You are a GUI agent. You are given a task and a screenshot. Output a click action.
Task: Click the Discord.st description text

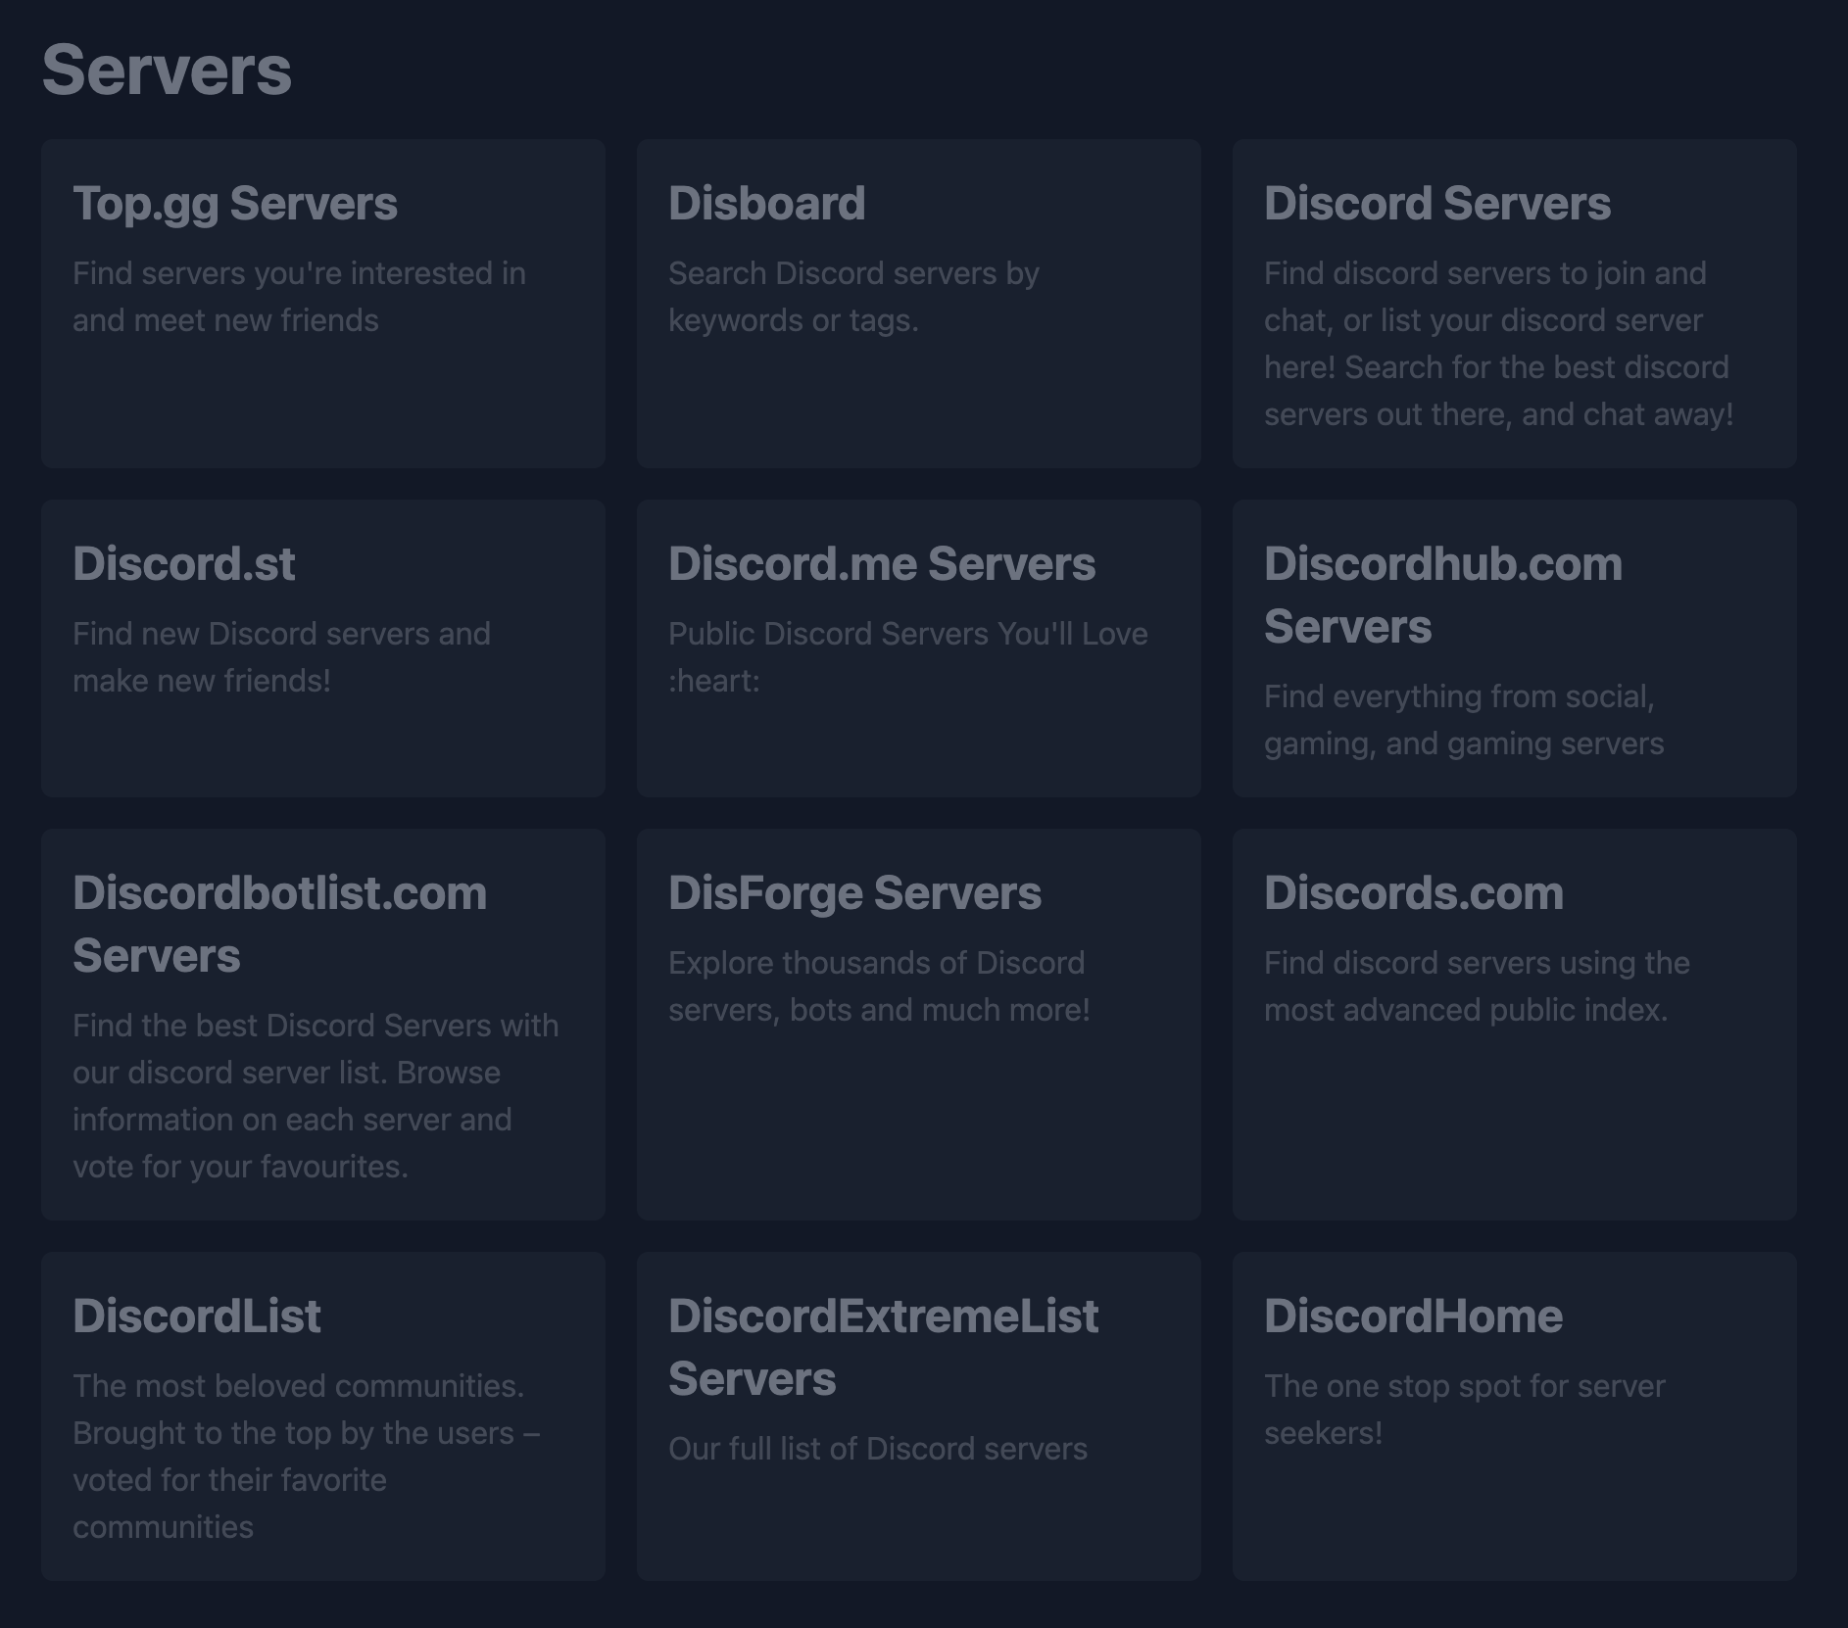coord(281,656)
